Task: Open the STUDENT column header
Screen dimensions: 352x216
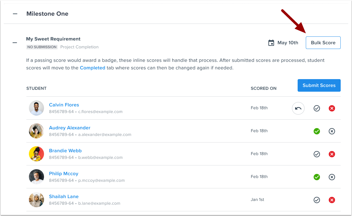Action: click(x=36, y=88)
